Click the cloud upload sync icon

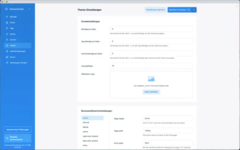click(7, 138)
